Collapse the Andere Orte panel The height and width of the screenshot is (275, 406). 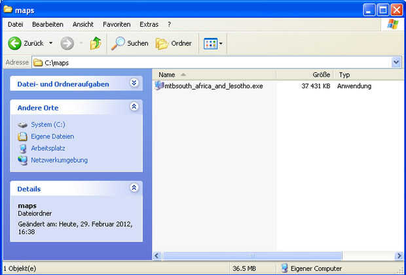pos(134,106)
